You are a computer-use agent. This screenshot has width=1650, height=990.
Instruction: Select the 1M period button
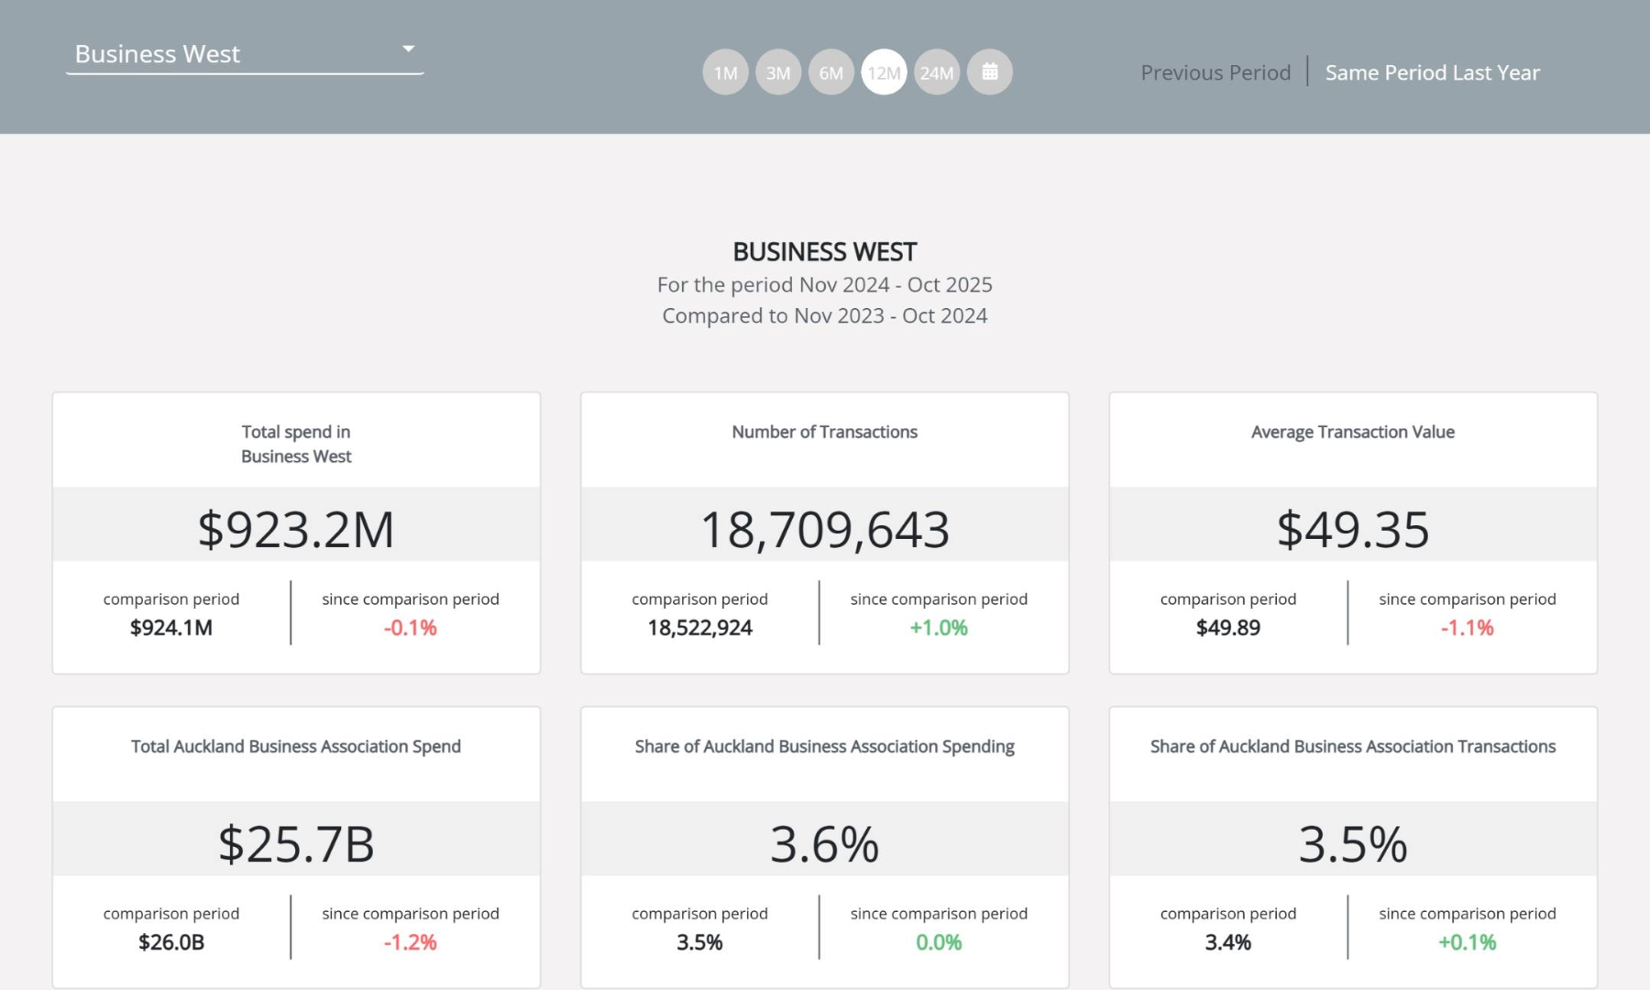point(725,71)
